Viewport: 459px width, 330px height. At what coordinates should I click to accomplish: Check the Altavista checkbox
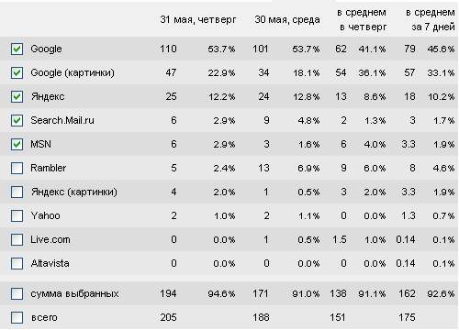[17, 263]
